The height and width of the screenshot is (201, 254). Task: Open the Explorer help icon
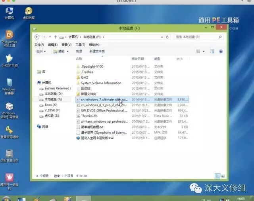(x=221, y=51)
